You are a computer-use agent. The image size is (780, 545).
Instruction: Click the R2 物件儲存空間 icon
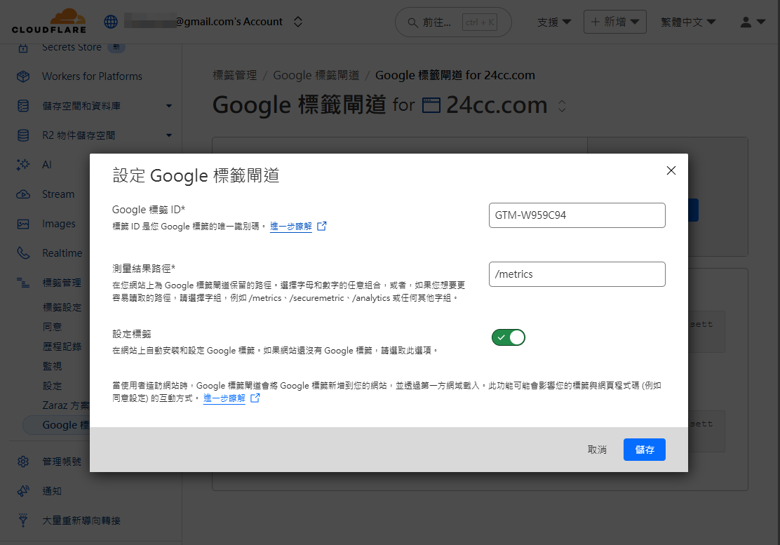pos(23,135)
